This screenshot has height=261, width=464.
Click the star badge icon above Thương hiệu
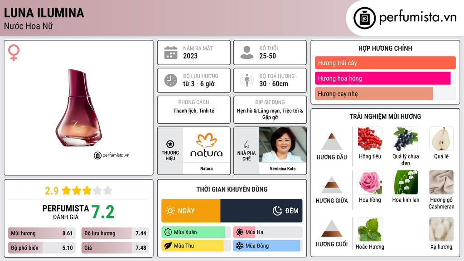click(170, 144)
